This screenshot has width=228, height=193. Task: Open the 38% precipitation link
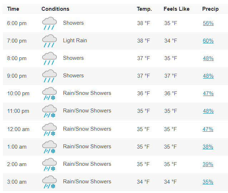[208, 147]
